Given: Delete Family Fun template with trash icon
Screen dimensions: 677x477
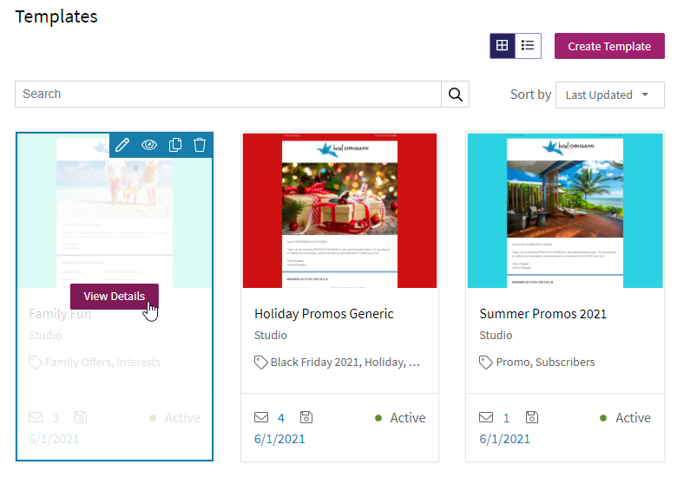Looking at the screenshot, I should [x=200, y=145].
